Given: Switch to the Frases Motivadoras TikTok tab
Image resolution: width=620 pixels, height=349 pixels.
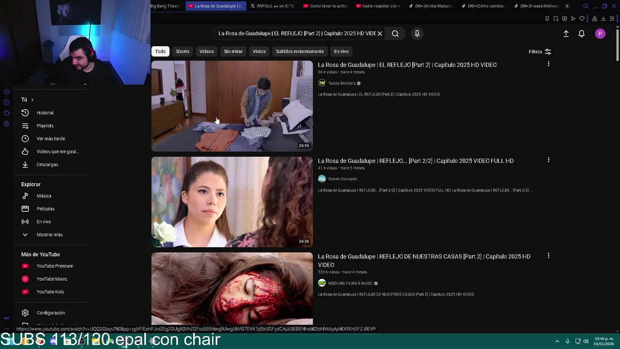Looking at the screenshot, I should (537, 6).
